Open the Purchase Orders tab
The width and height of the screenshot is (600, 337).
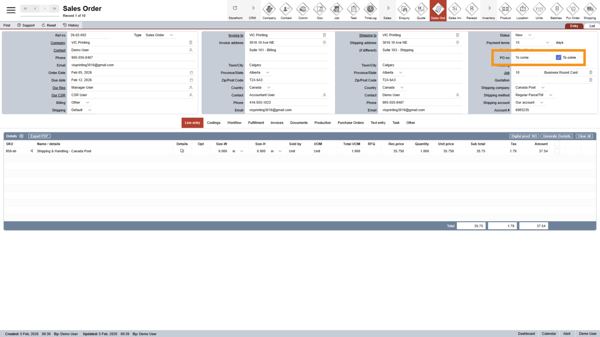coord(351,123)
